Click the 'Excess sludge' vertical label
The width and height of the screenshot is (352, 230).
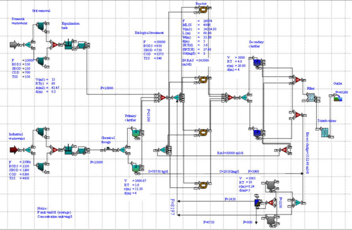(x=308, y=148)
